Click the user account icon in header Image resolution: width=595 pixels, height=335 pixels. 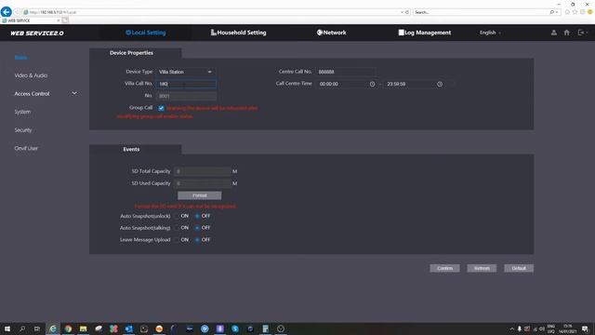coord(554,33)
